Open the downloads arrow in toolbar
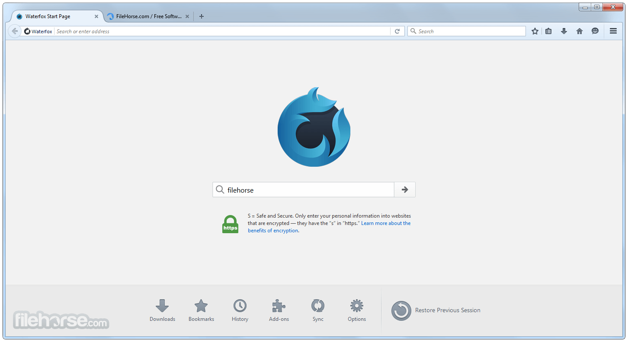The image size is (628, 342). click(564, 31)
